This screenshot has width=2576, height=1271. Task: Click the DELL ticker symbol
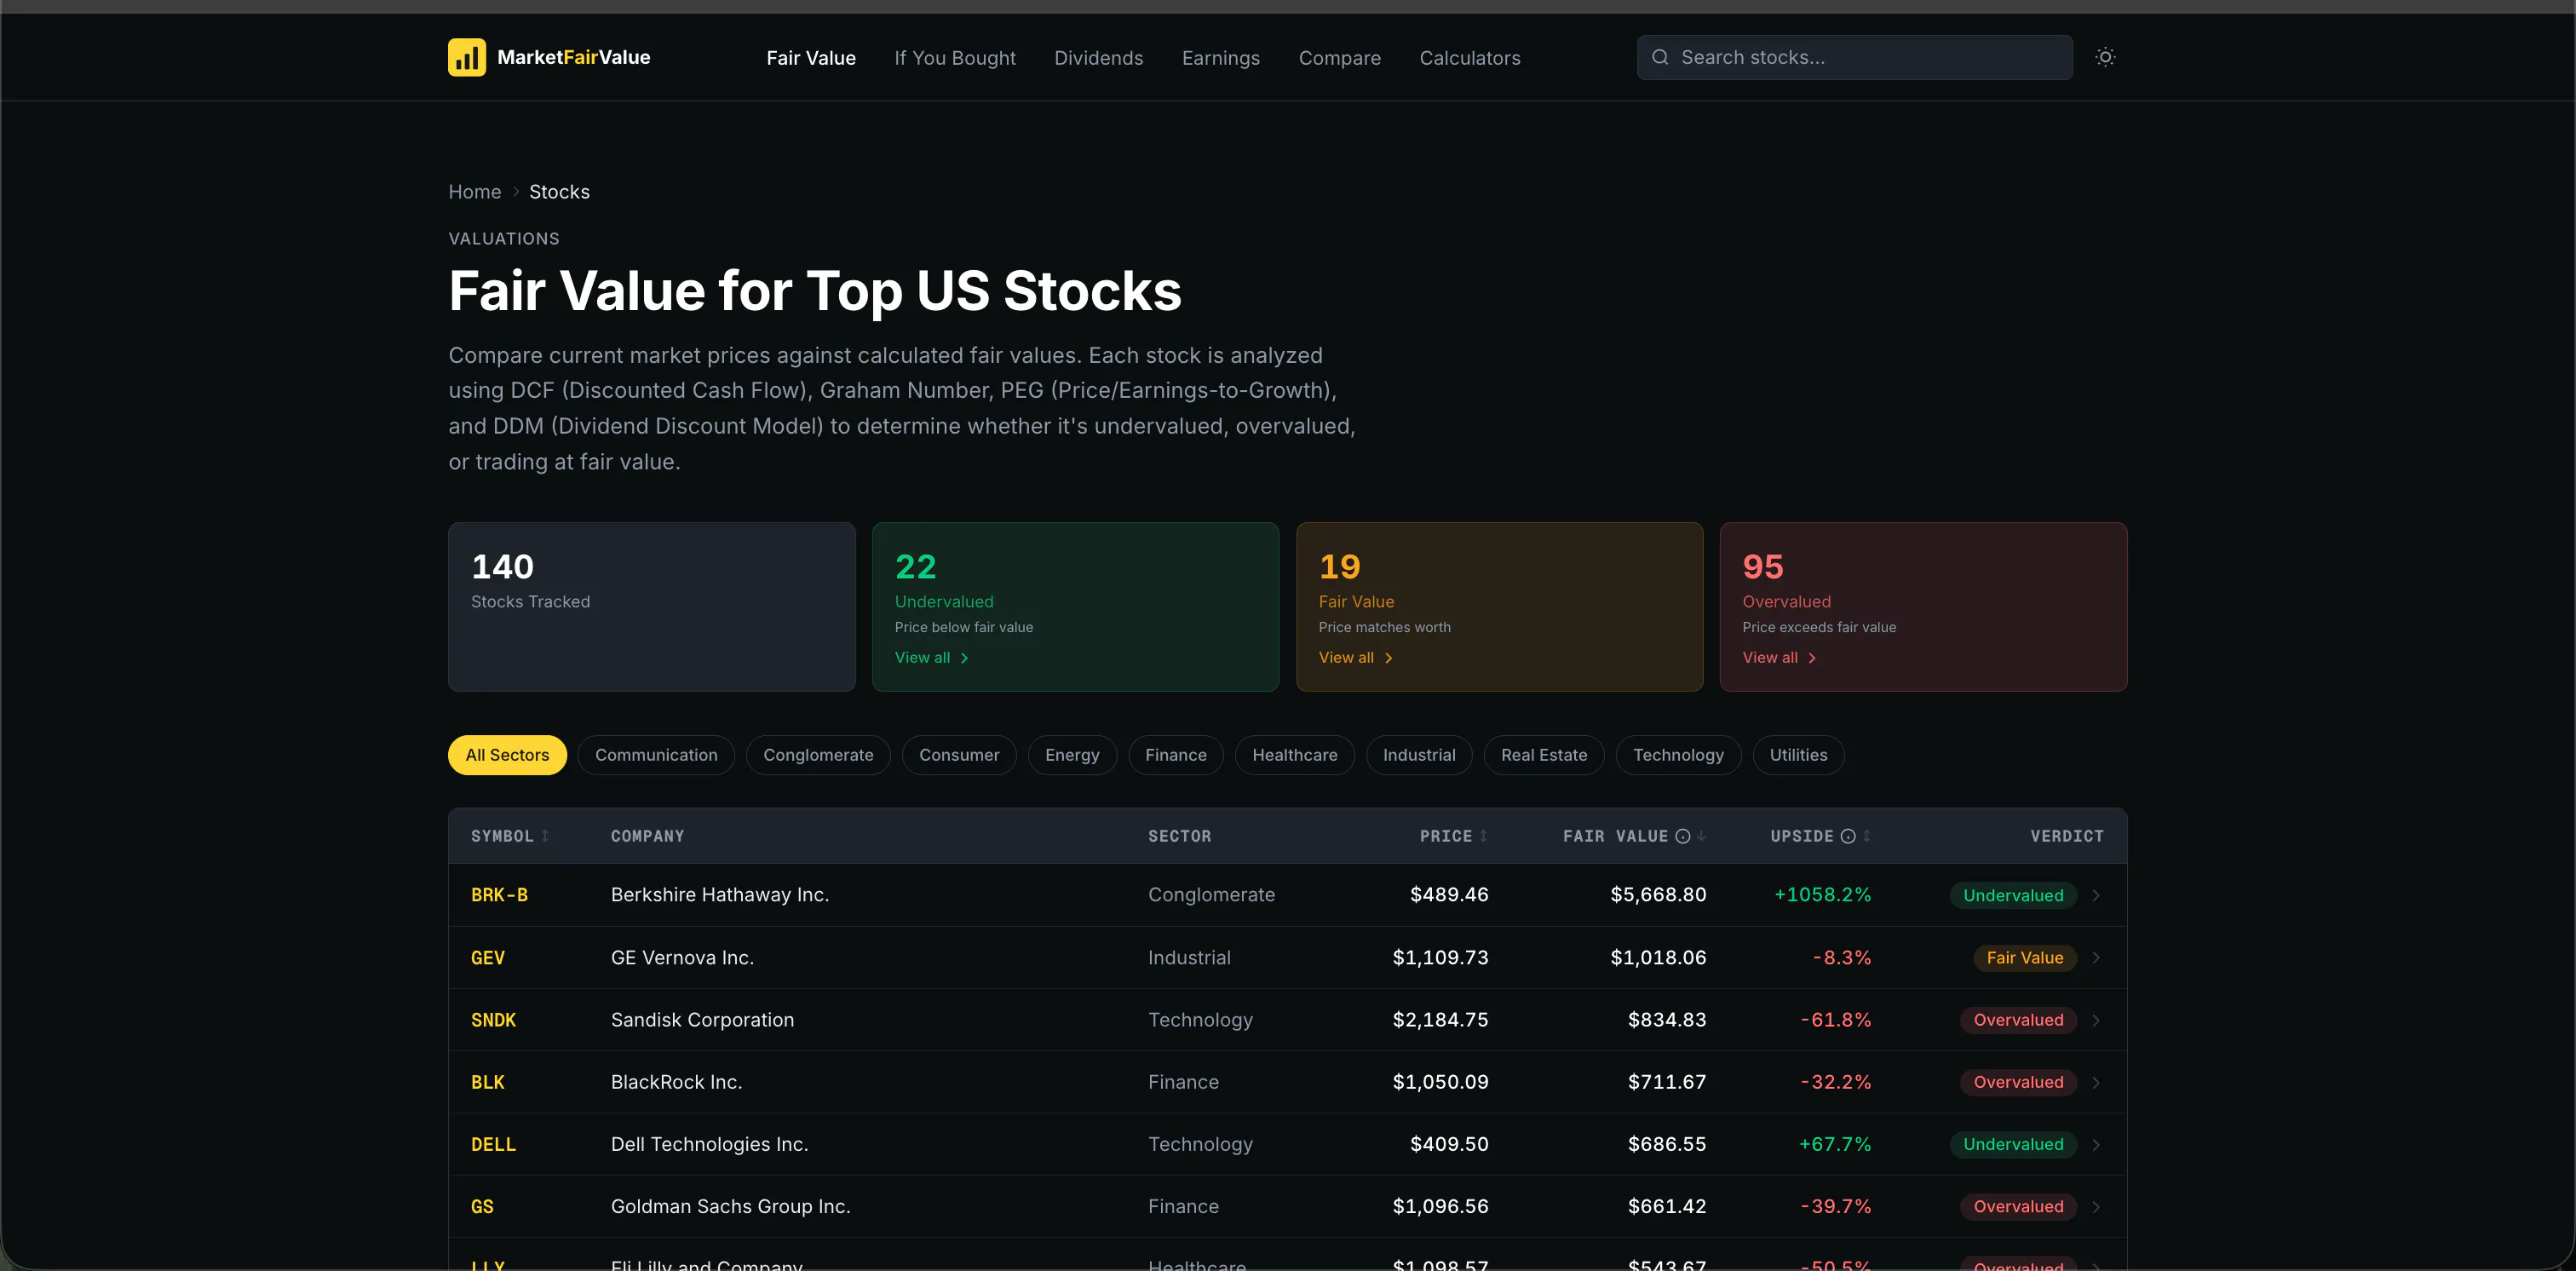[493, 1144]
